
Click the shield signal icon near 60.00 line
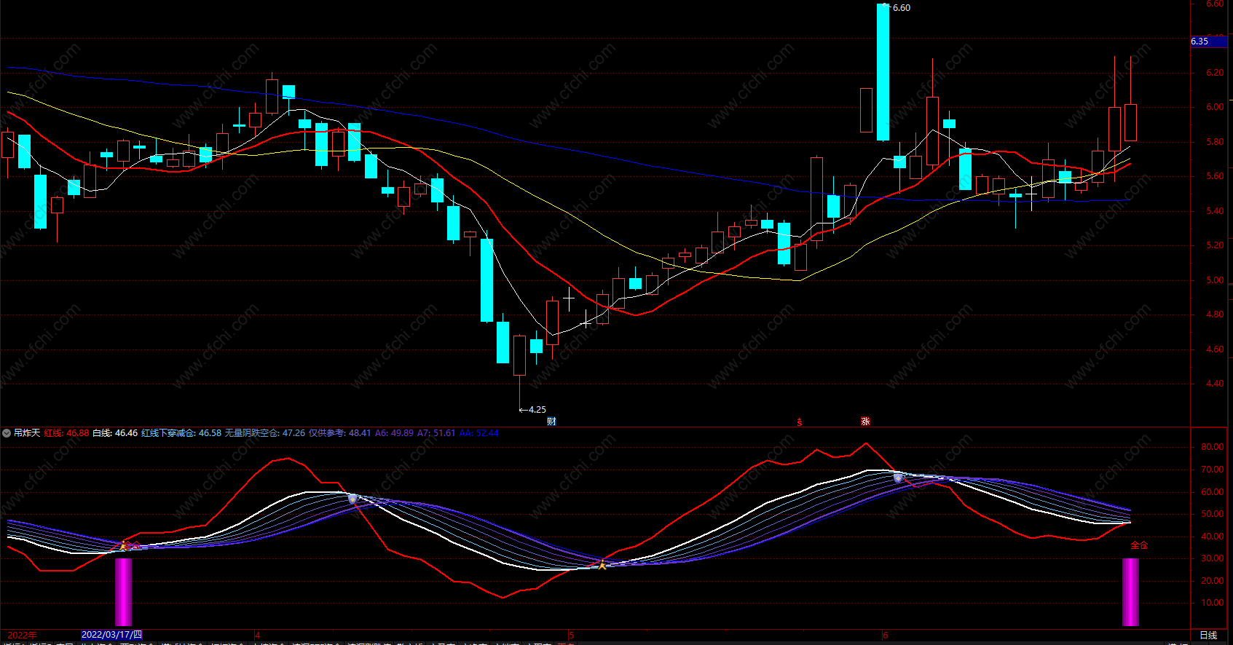point(352,499)
